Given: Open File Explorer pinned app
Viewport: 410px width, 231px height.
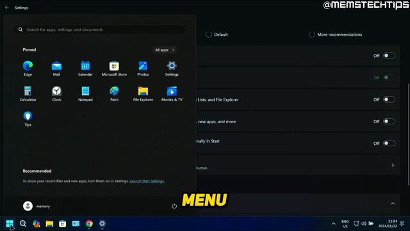Looking at the screenshot, I should click(143, 94).
